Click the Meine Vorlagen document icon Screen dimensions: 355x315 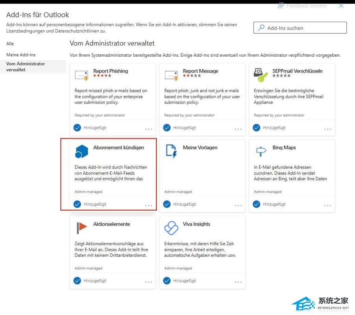[x=171, y=151]
